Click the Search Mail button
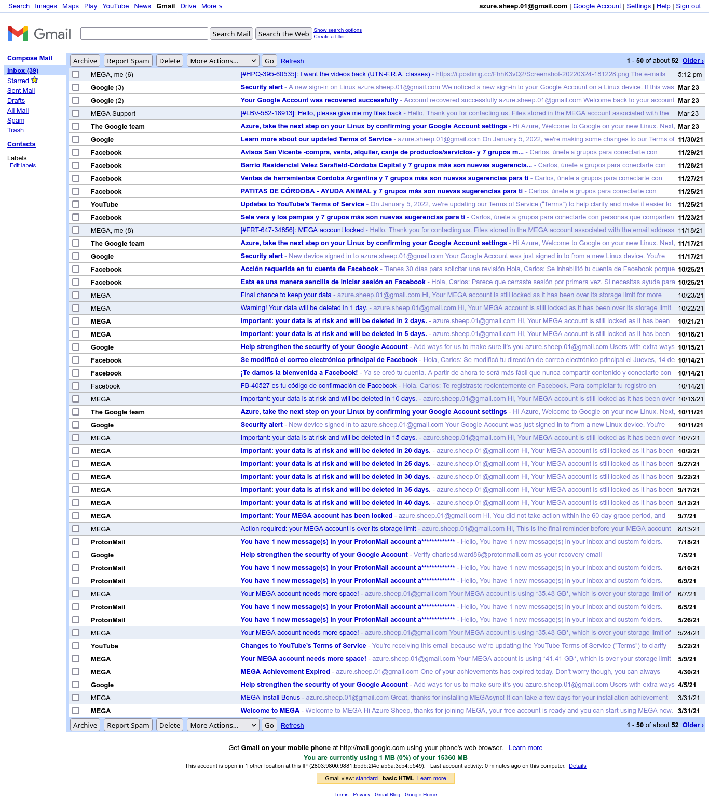Viewport: 709px width, 803px height. pos(231,34)
